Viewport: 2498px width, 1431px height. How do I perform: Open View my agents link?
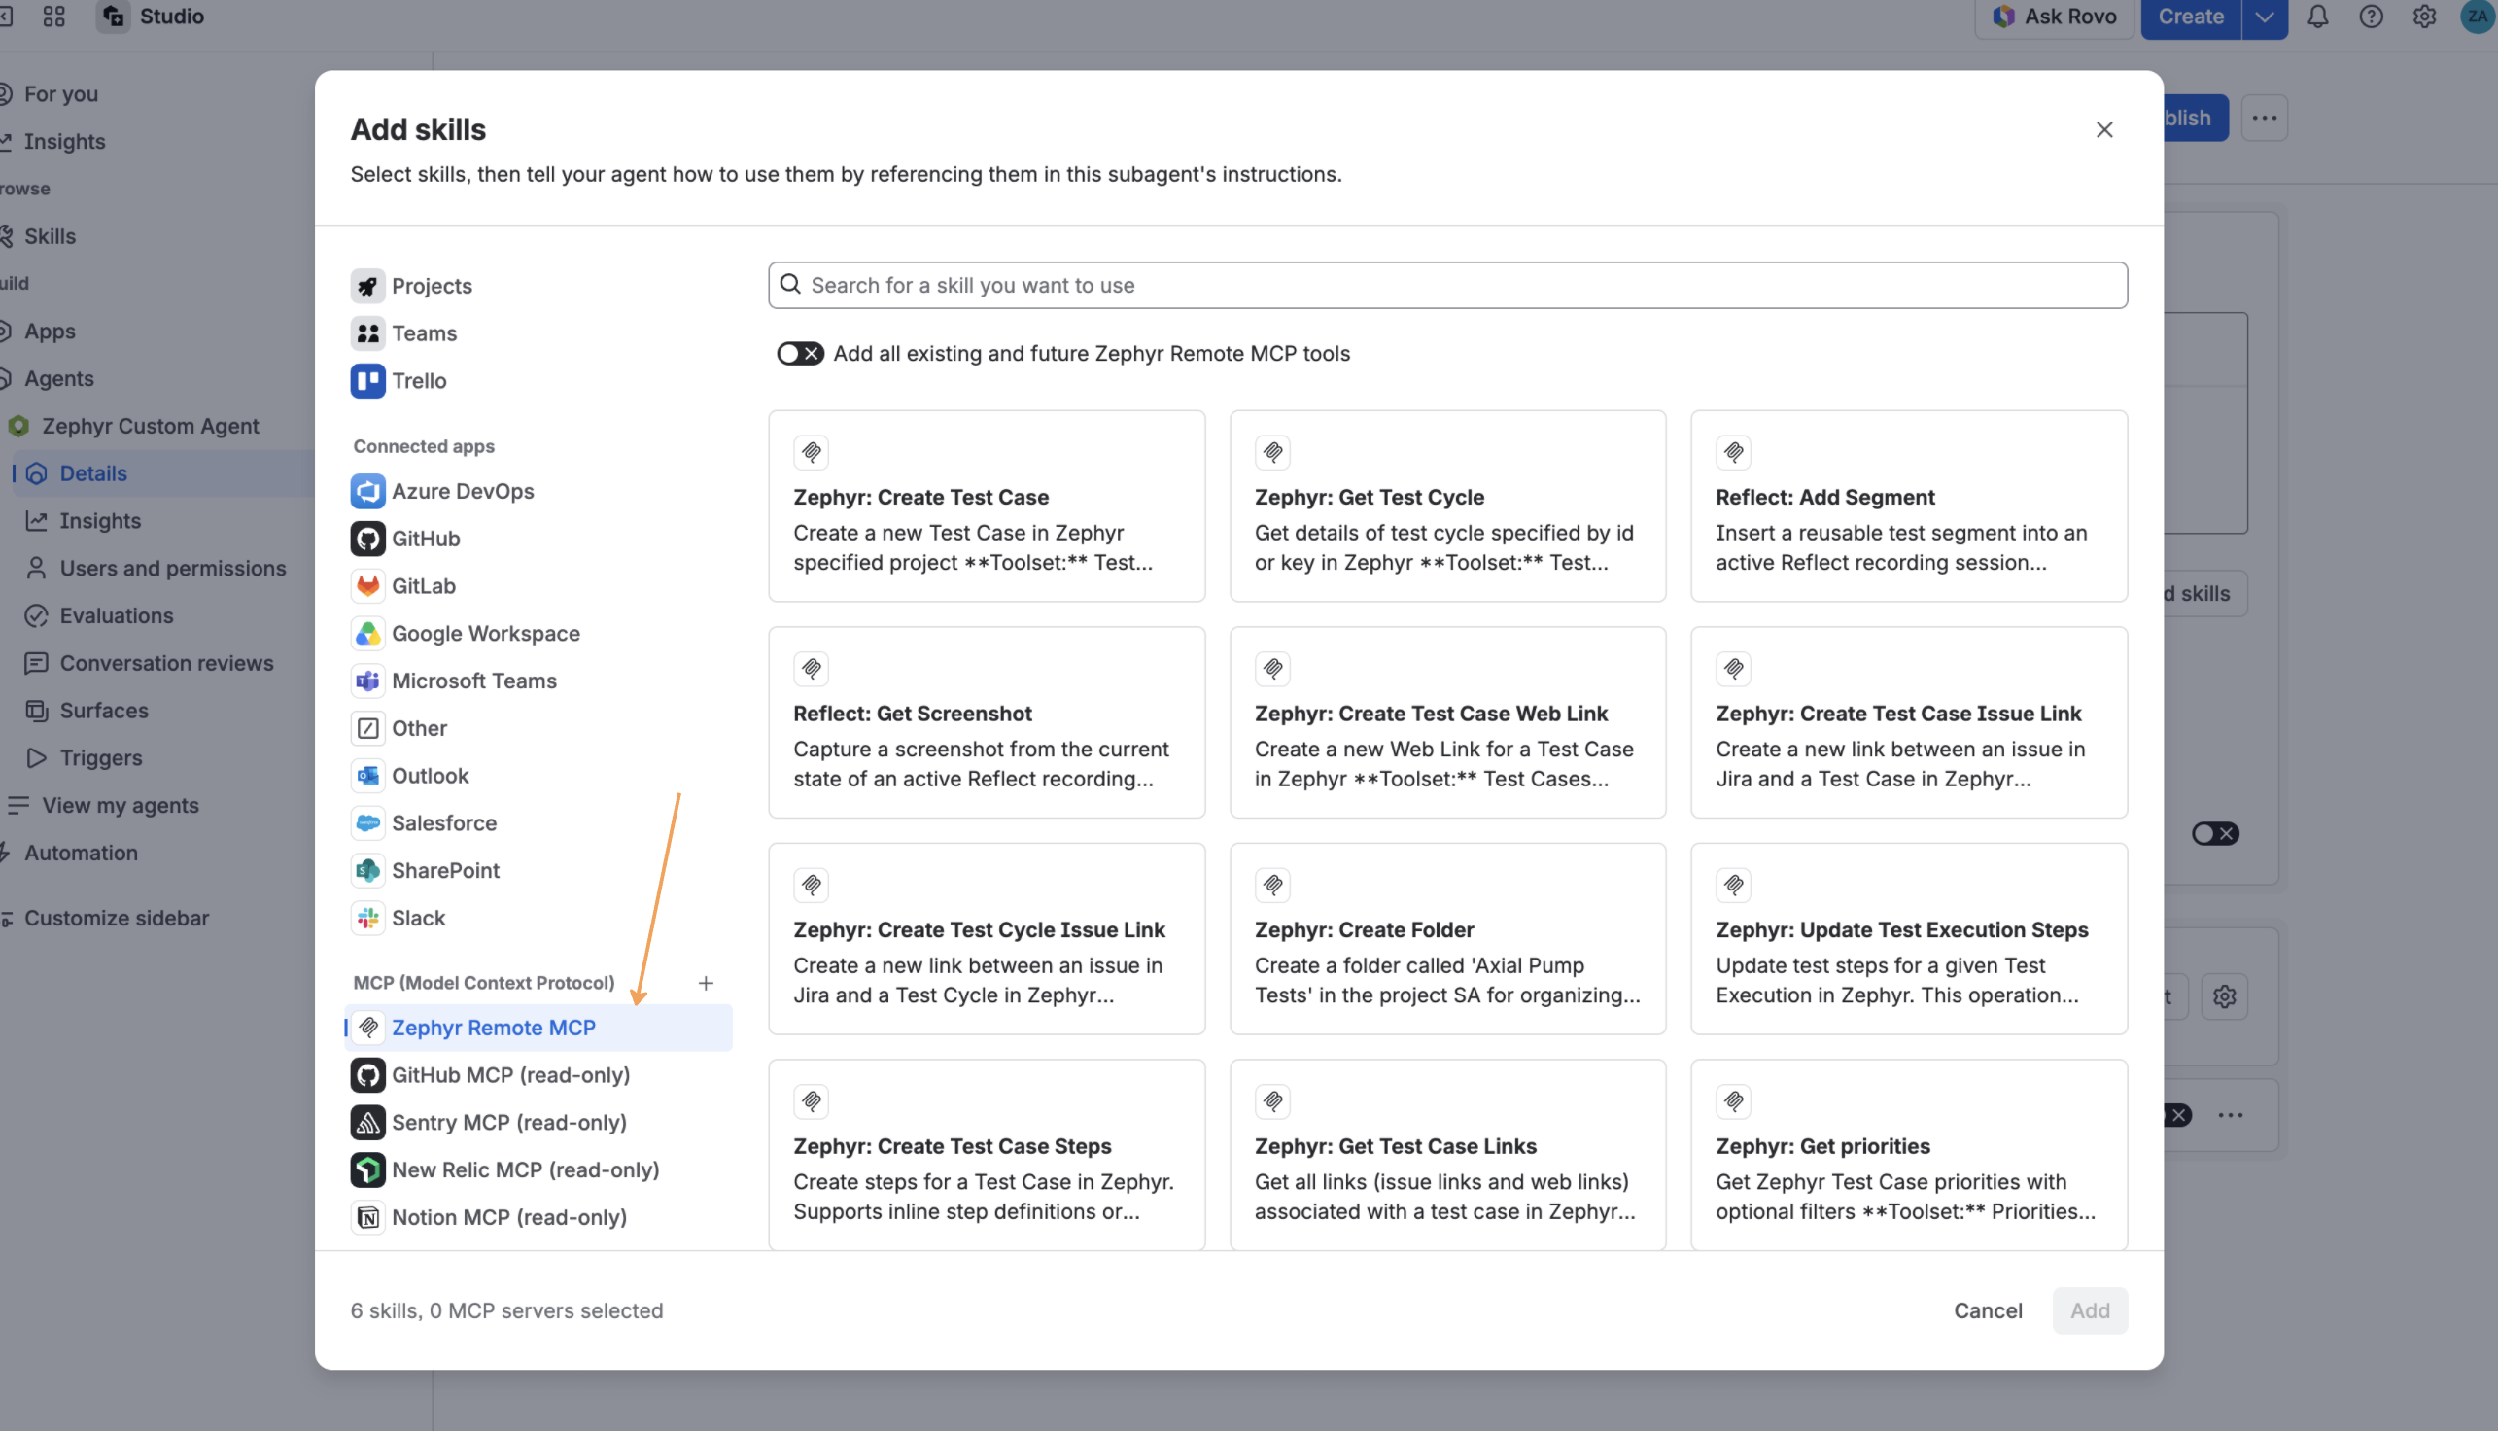pos(120,805)
